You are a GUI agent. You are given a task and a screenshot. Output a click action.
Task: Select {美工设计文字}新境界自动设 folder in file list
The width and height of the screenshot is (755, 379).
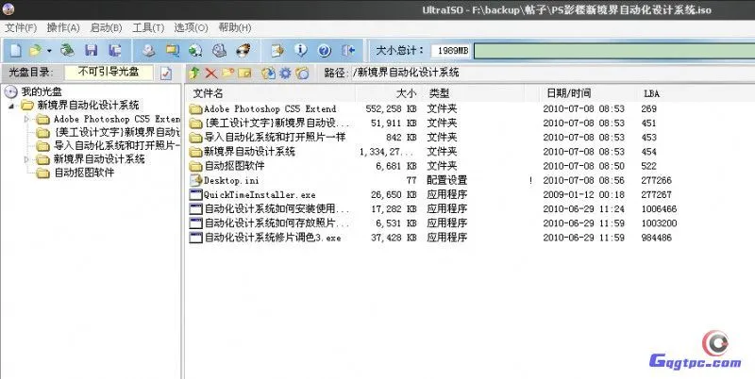click(277, 124)
